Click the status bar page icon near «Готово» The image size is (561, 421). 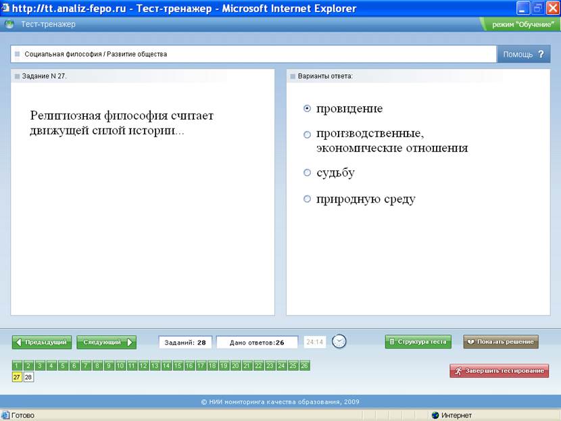5,416
